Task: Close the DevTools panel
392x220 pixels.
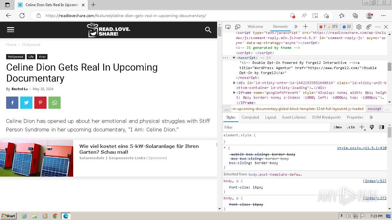Action: (386, 27)
